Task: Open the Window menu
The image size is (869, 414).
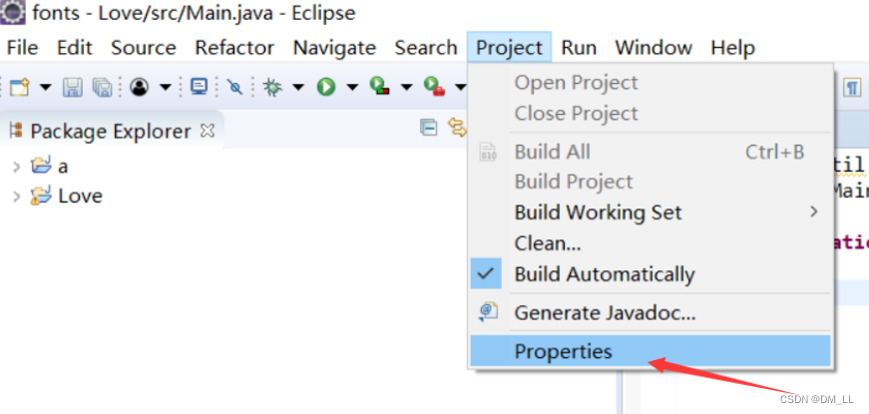Action: click(653, 48)
